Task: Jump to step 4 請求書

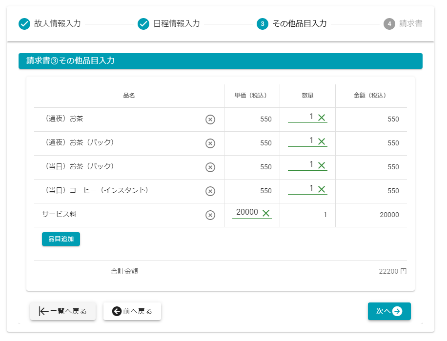Action: [x=403, y=23]
